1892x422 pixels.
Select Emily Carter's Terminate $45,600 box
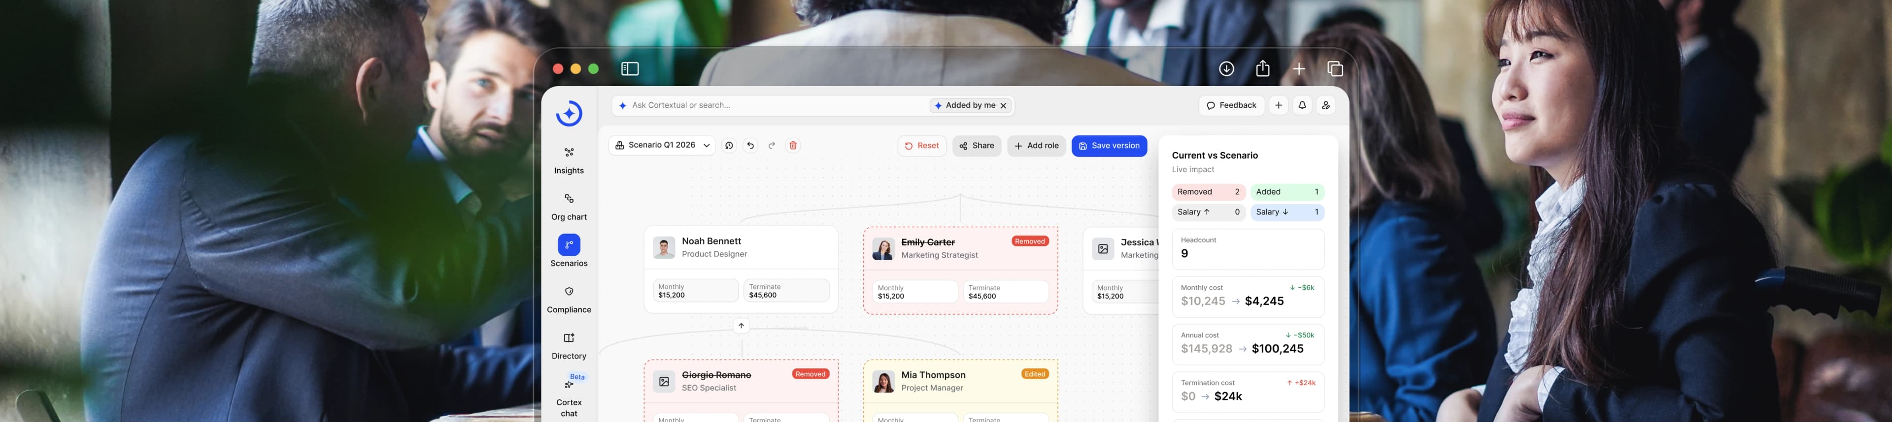1006,292
